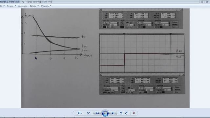The height and width of the screenshot is (118, 210).
Task: Click the Эл. почта menu item
Action: [x=22, y=6]
